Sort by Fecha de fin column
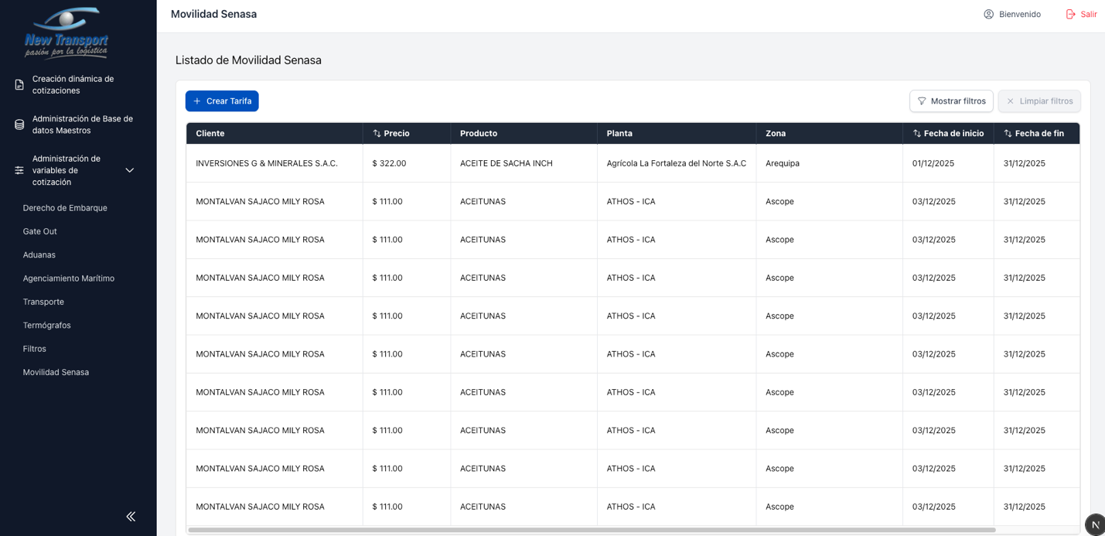Viewport: 1105px width, 536px height. pos(1033,134)
